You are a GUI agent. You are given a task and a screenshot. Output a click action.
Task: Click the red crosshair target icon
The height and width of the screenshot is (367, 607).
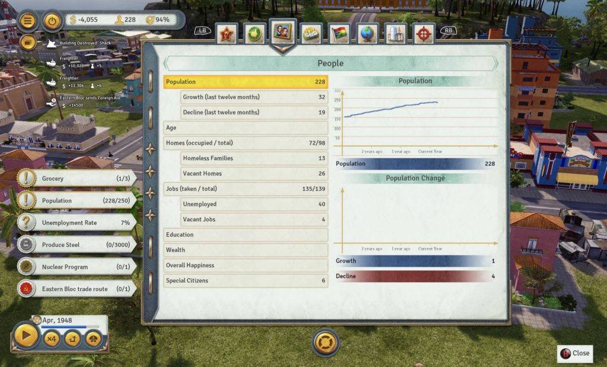pyautogui.click(x=424, y=34)
